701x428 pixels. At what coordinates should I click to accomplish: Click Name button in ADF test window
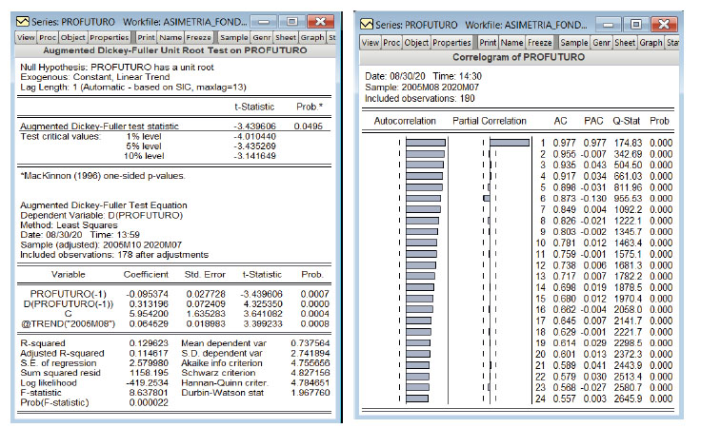tap(170, 37)
